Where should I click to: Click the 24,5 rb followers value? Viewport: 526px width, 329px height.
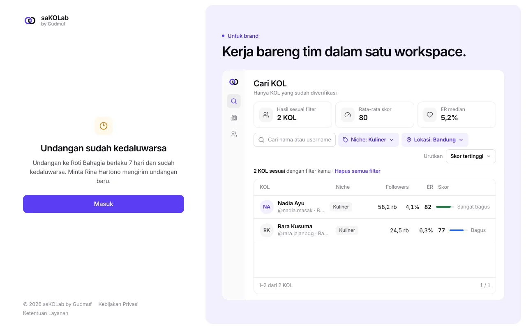point(399,230)
